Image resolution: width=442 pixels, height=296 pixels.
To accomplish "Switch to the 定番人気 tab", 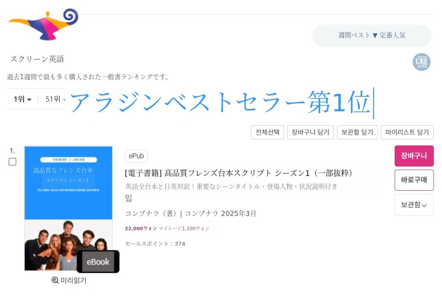I will [x=393, y=35].
